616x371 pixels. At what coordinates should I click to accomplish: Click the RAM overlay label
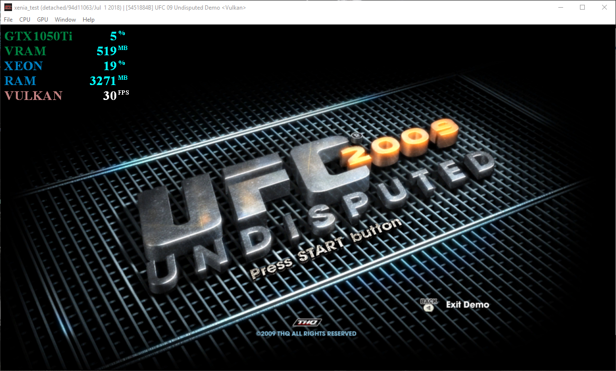pos(20,81)
